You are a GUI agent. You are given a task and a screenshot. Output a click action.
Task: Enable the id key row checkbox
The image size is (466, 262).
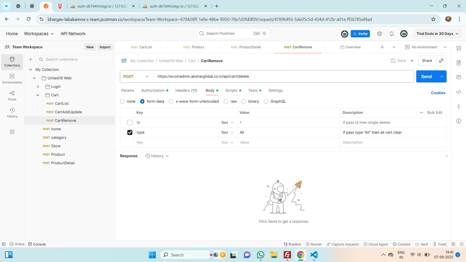point(130,123)
